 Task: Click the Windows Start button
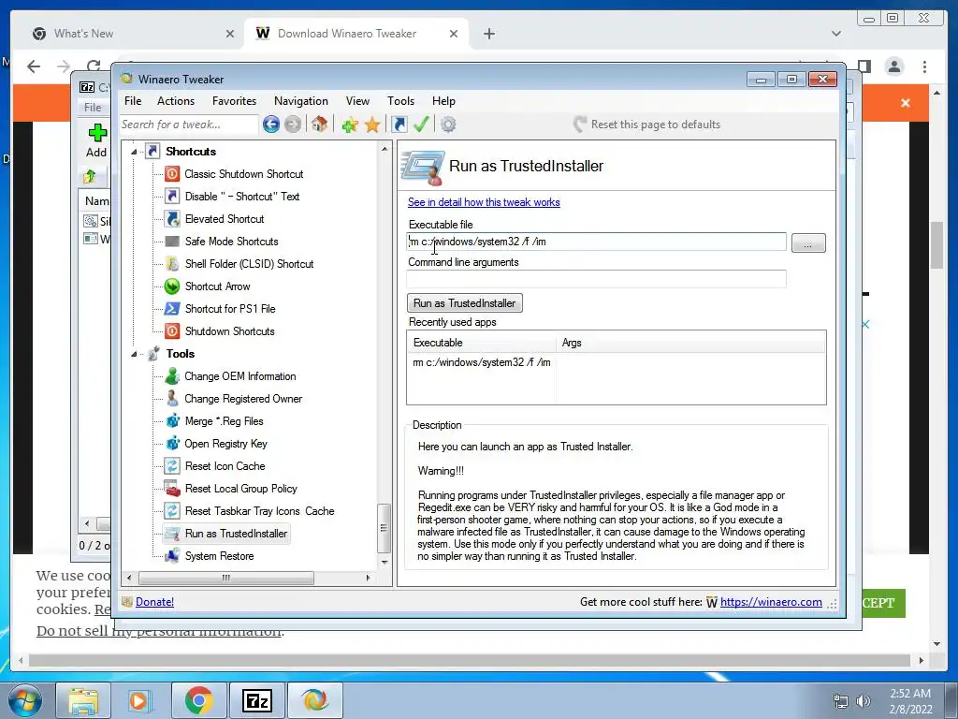[25, 700]
